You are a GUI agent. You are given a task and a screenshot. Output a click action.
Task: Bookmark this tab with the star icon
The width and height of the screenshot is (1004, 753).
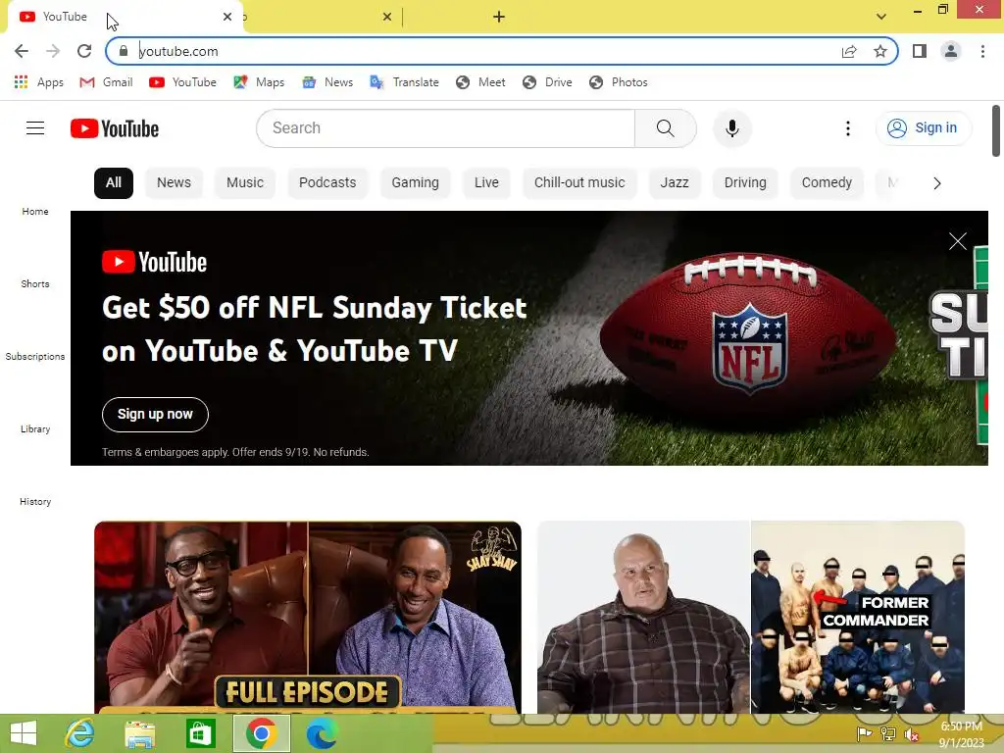[x=880, y=51]
